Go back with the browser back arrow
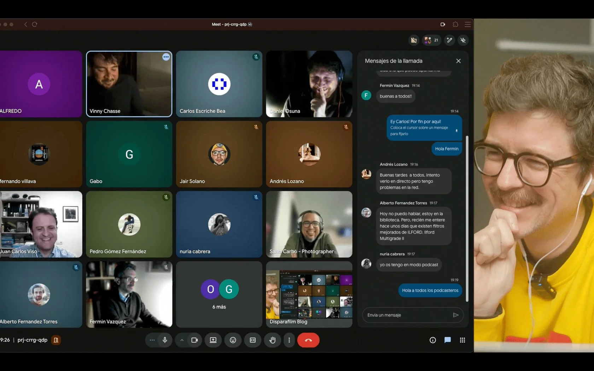 (25, 24)
